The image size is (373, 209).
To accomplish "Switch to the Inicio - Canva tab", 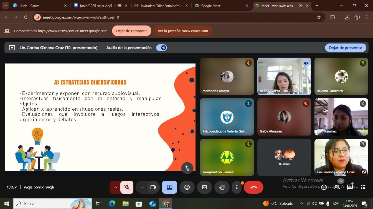I will pos(38,6).
